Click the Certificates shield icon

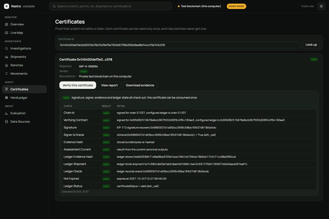[x=7, y=89]
